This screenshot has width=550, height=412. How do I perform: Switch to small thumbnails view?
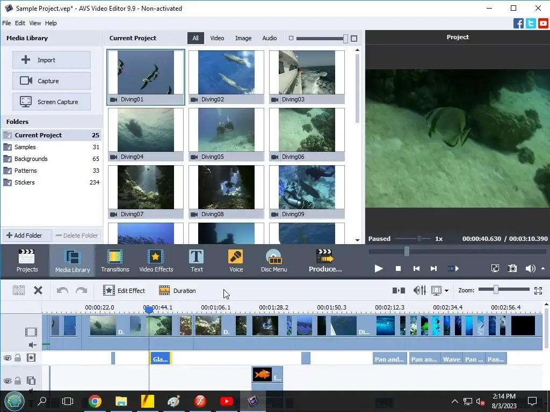[291, 38]
